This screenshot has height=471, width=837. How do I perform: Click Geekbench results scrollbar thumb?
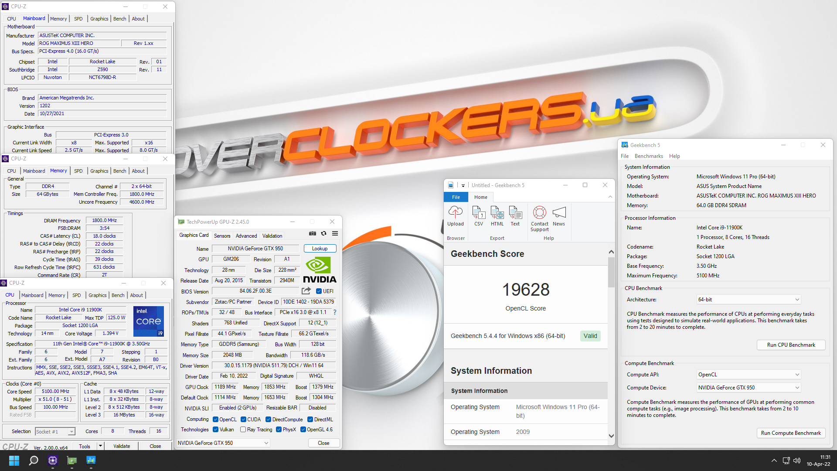(611, 271)
